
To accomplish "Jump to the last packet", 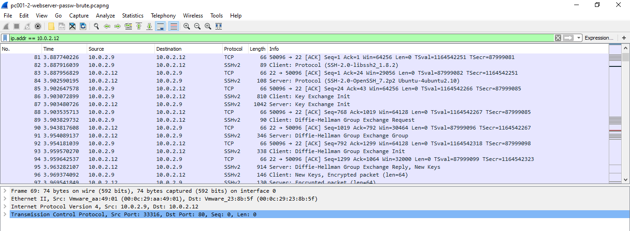I will [149, 26].
